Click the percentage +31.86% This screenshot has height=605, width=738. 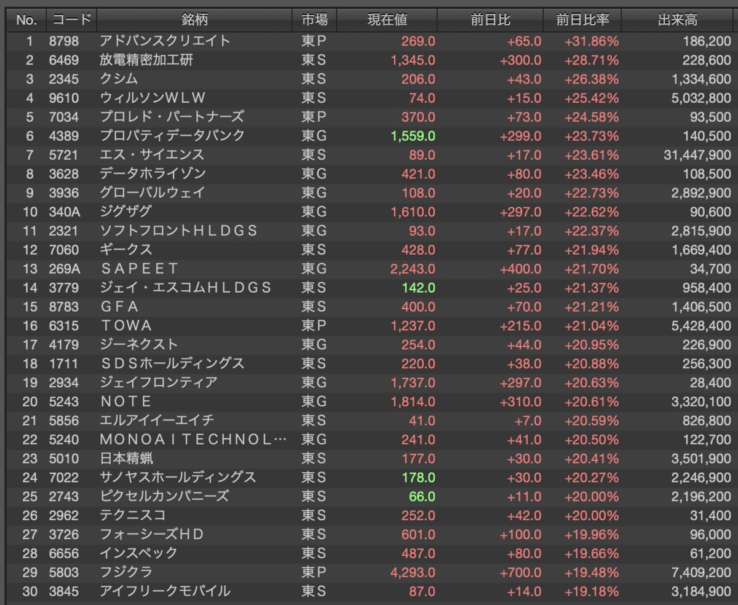[x=592, y=41]
